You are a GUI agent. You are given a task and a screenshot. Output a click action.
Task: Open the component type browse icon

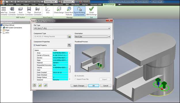tap(69, 37)
